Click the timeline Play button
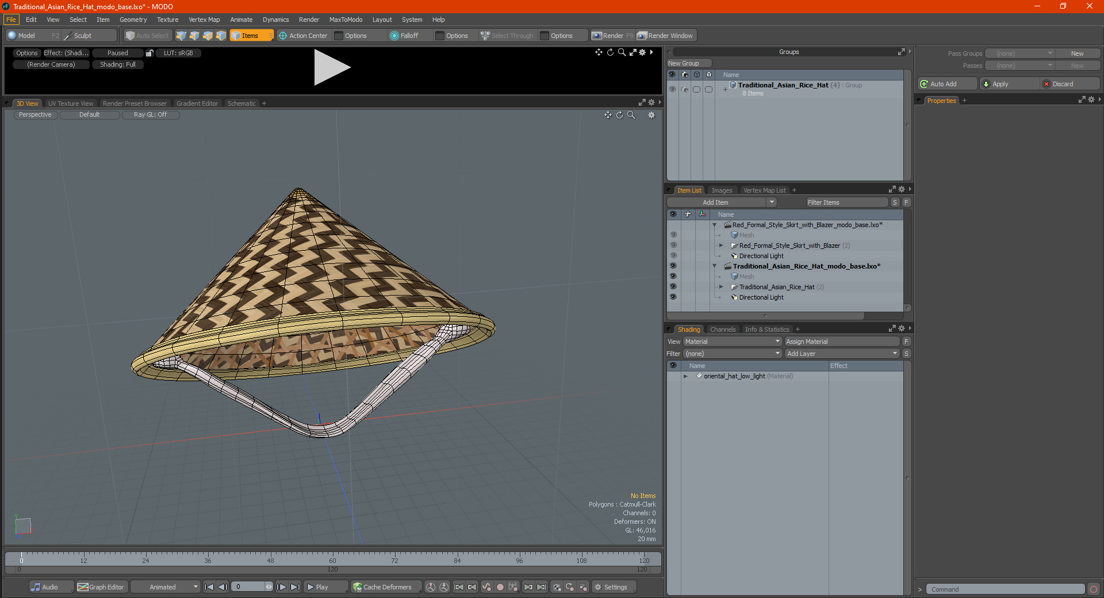Viewport: 1104px width, 598px height. pyautogui.click(x=325, y=587)
